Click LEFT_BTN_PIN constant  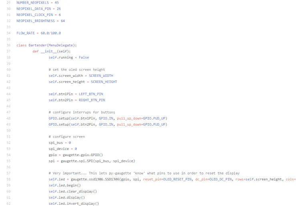[x=91, y=94]
